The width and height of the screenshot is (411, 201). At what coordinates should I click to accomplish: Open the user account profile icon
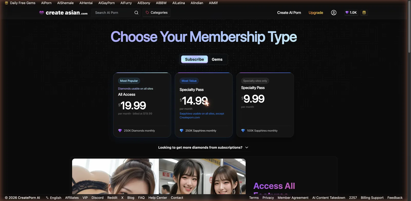[x=334, y=13]
